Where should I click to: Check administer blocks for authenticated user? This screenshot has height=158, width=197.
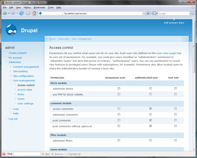coord(151,88)
